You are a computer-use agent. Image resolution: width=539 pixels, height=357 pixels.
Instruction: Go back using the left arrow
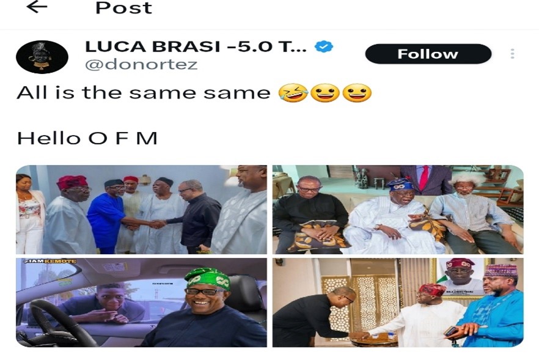(37, 7)
